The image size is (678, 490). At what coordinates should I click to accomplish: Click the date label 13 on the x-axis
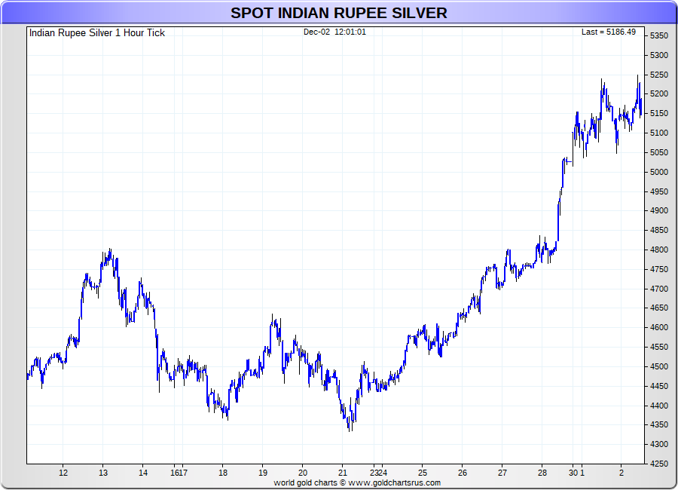tap(103, 473)
